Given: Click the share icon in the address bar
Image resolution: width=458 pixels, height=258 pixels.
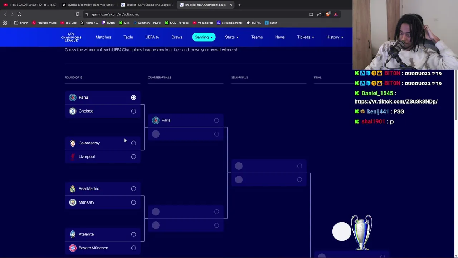Looking at the screenshot, I should pyautogui.click(x=319, y=14).
